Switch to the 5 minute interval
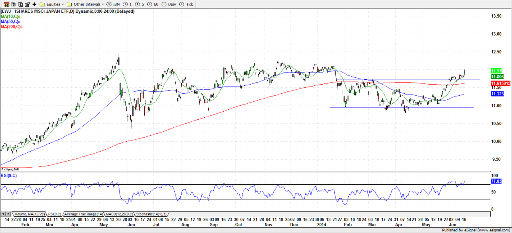Screen dimensions: 512x233 [x=140, y=4]
